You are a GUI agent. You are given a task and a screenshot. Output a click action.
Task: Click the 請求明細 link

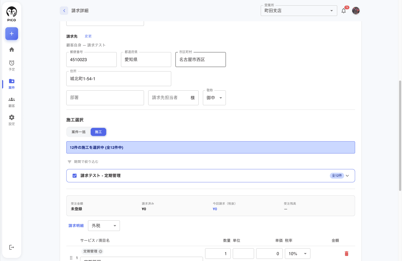(x=76, y=226)
